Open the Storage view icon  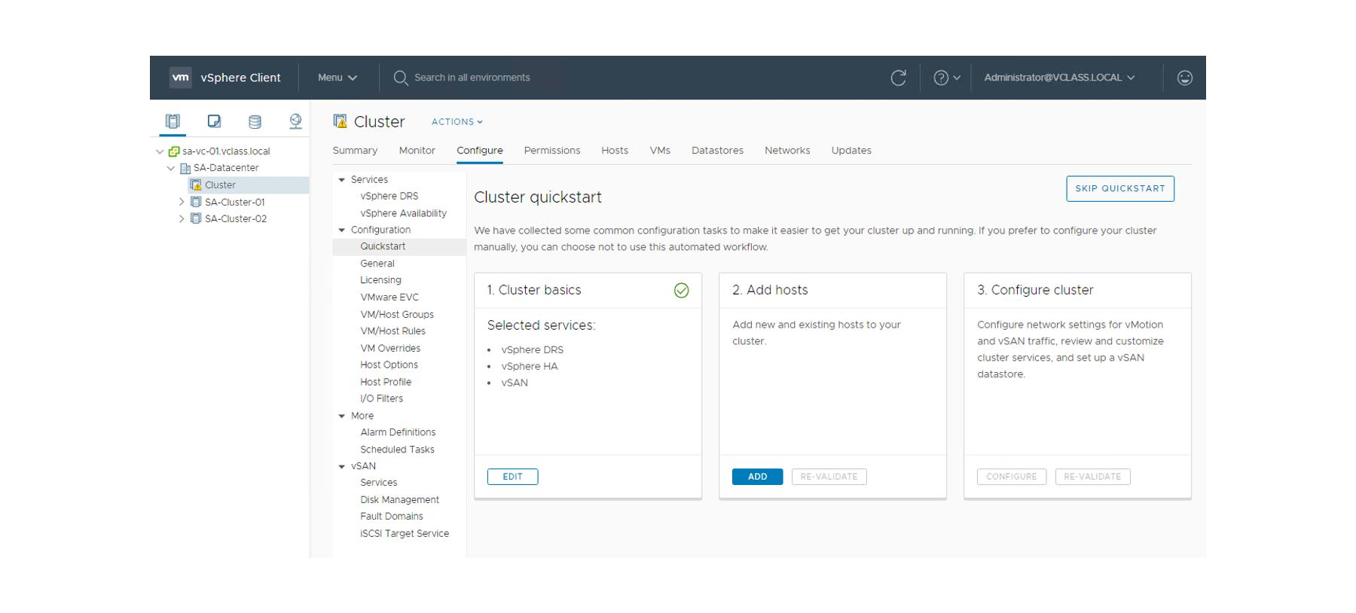click(255, 121)
